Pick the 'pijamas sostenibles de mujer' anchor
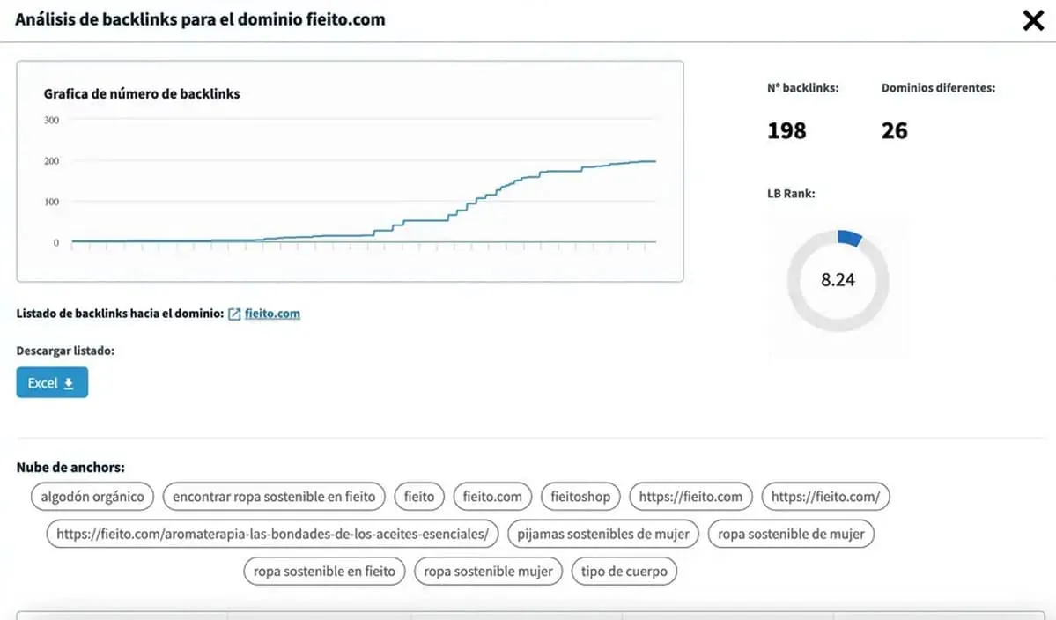 coord(603,534)
